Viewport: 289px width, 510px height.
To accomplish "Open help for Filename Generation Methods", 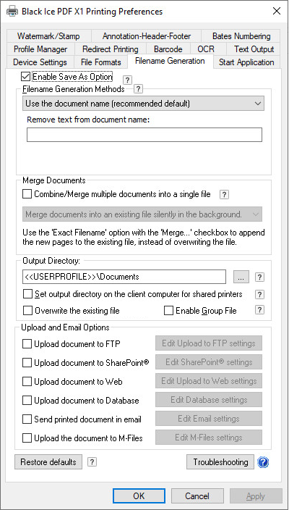I will pos(139,88).
